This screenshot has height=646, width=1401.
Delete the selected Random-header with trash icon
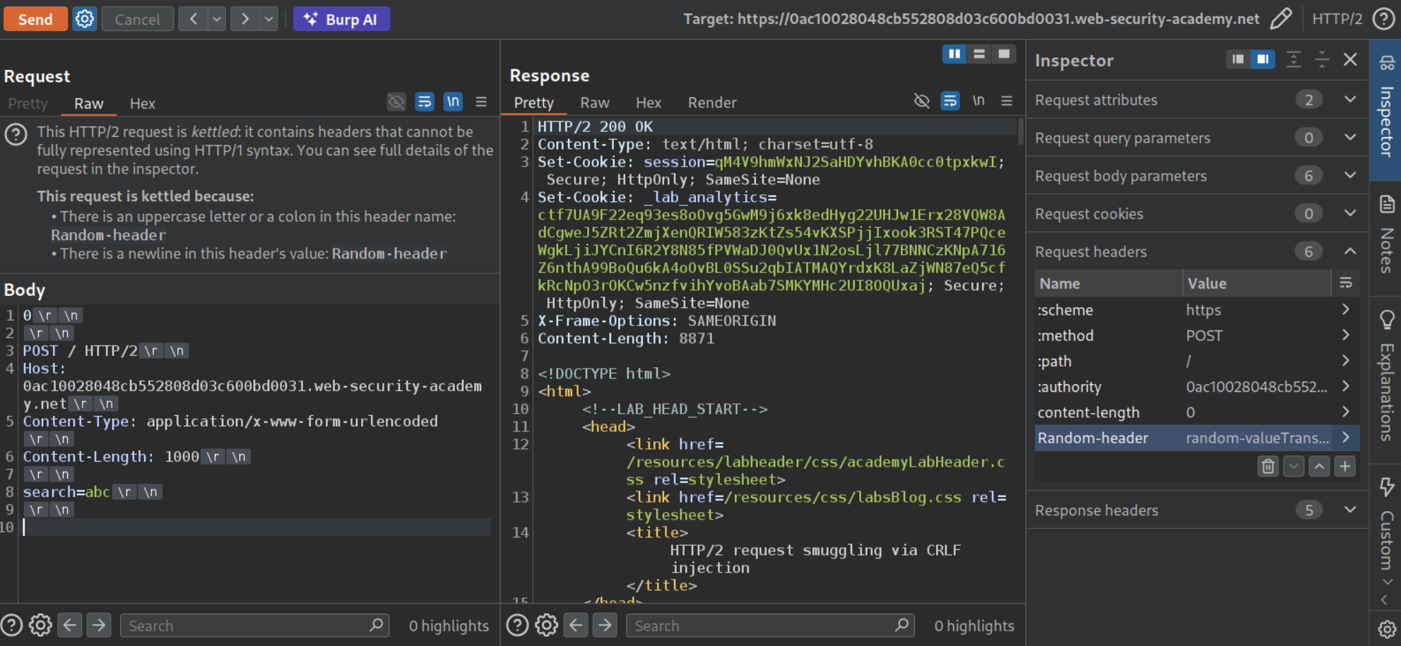click(1267, 467)
